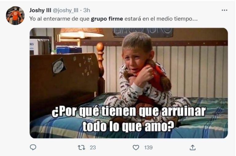Click the reply speech bubble icon
Image resolution: width=236 pixels, height=156 pixels.
(x=33, y=147)
